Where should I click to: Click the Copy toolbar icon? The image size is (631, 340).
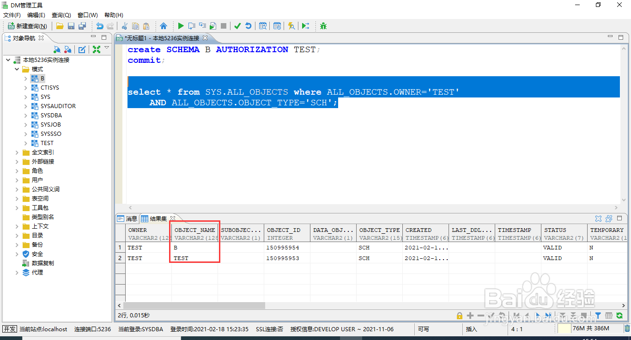point(135,26)
